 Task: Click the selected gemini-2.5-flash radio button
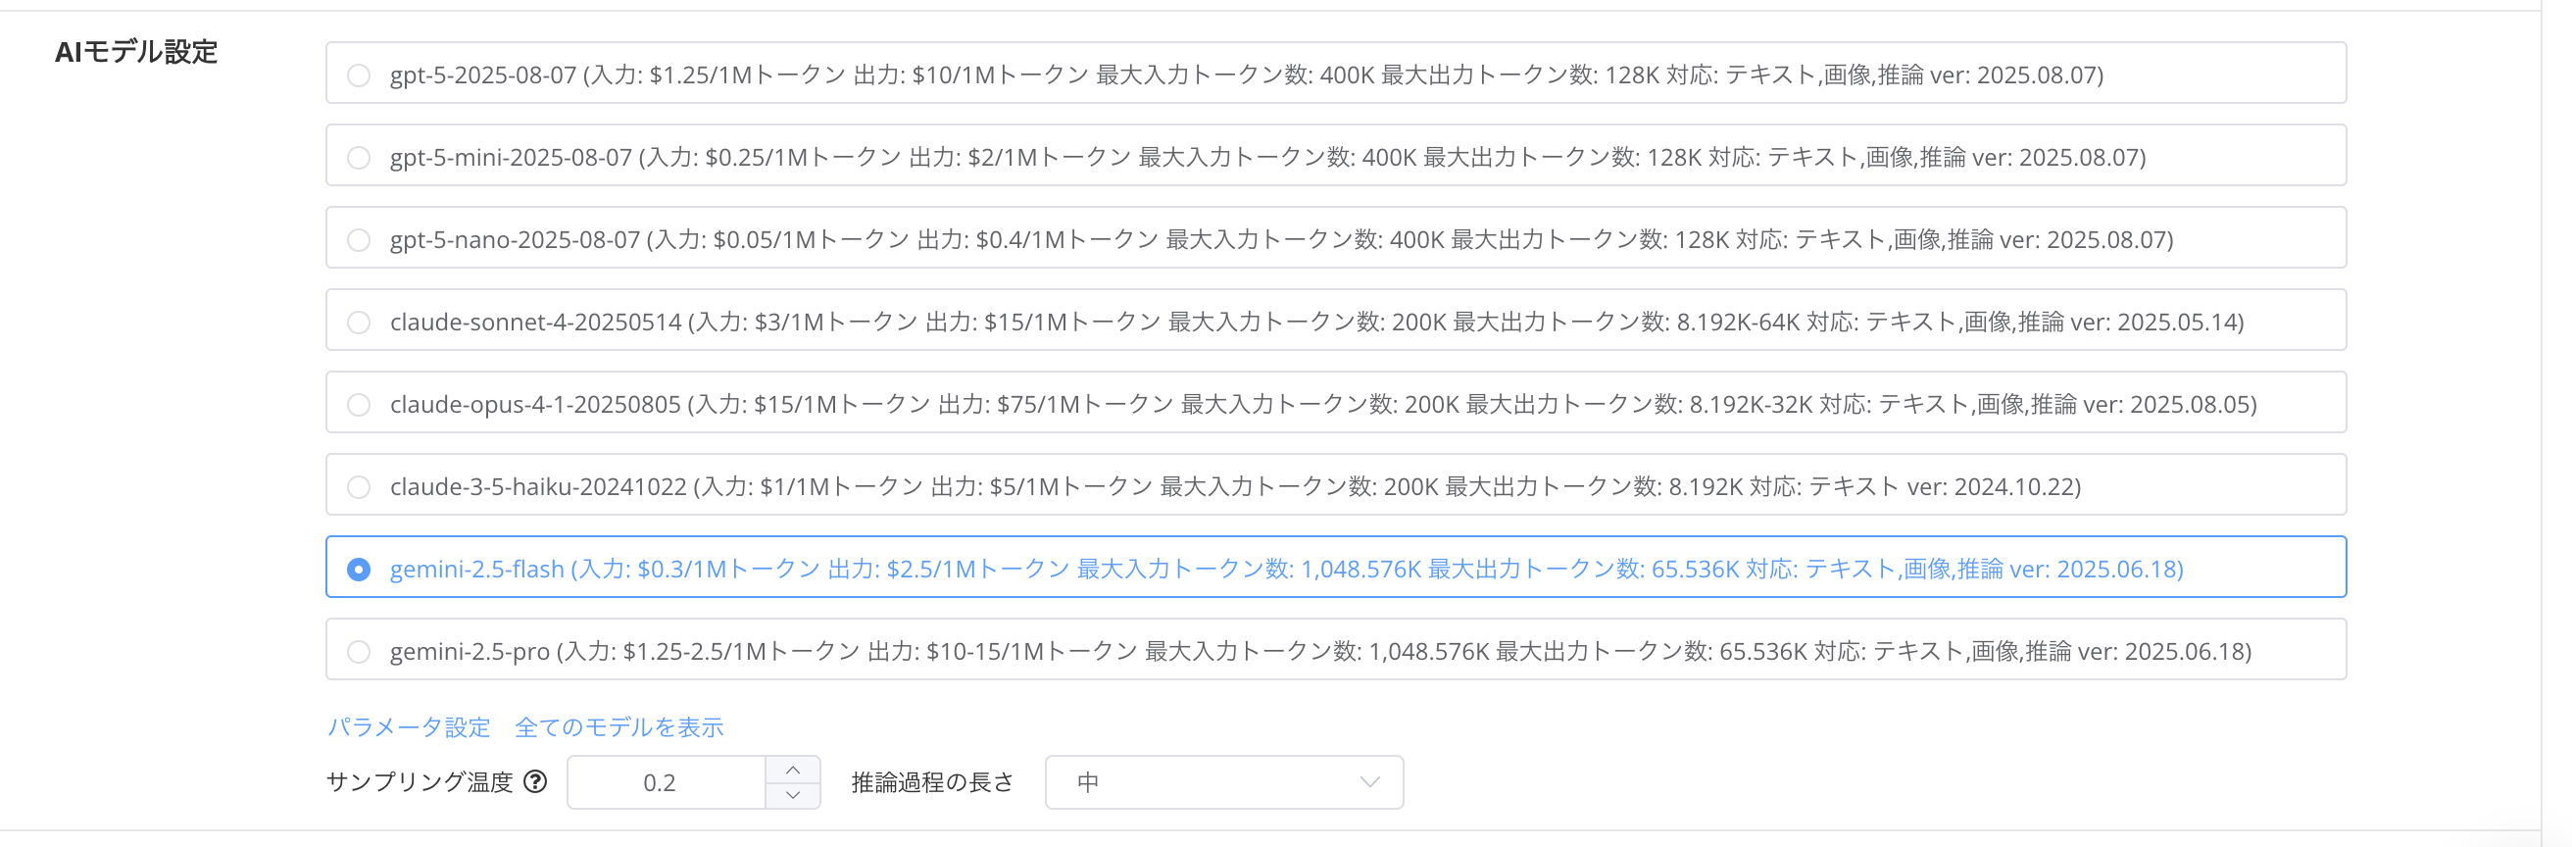[x=359, y=570]
